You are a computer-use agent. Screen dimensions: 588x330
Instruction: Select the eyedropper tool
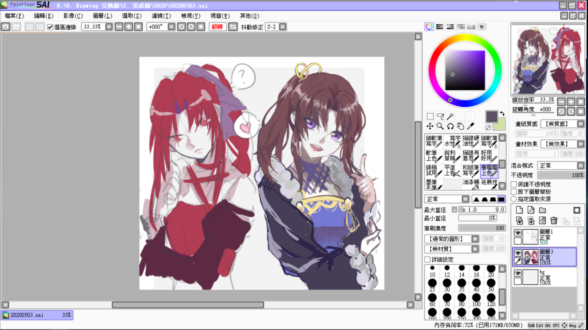470,126
